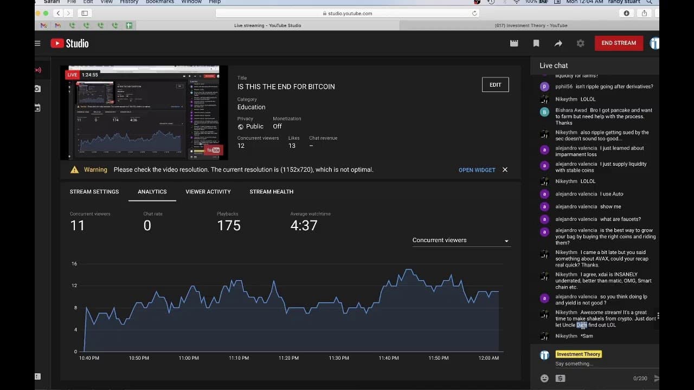This screenshot has height=390, width=694.
Task: Click the channel avatar beside End Stream
Action: click(654, 43)
